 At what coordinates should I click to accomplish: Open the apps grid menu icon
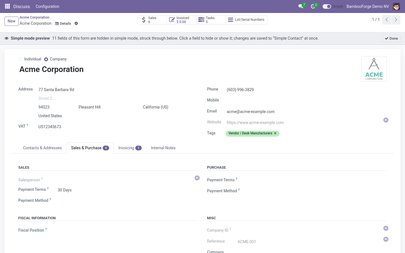(7, 6)
